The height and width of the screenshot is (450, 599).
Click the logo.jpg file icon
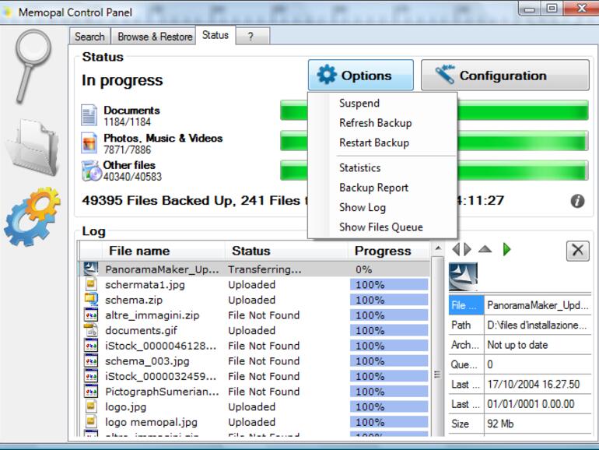[91, 406]
